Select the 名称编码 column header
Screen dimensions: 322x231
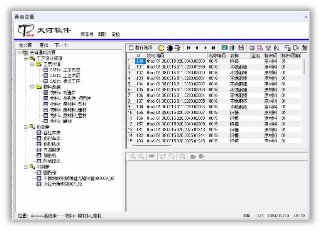coord(218,55)
